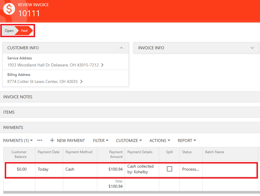260x196 pixels.
Task: Sort by Payment Method column header
Action: (80, 154)
